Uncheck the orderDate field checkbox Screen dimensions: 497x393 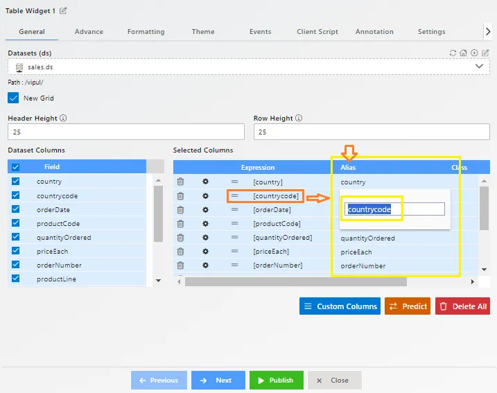(15, 209)
